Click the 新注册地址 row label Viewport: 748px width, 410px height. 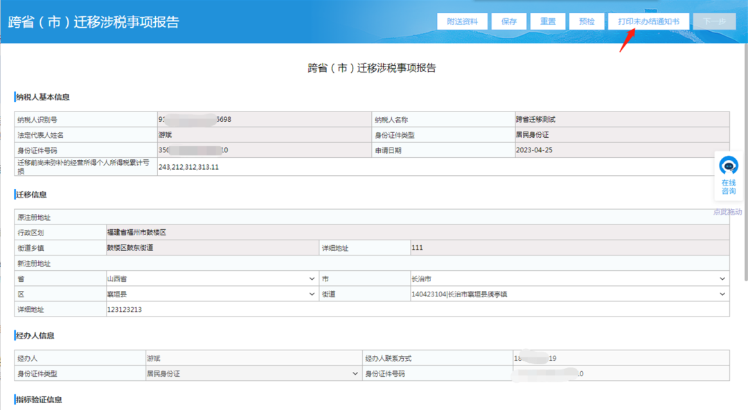click(x=34, y=263)
